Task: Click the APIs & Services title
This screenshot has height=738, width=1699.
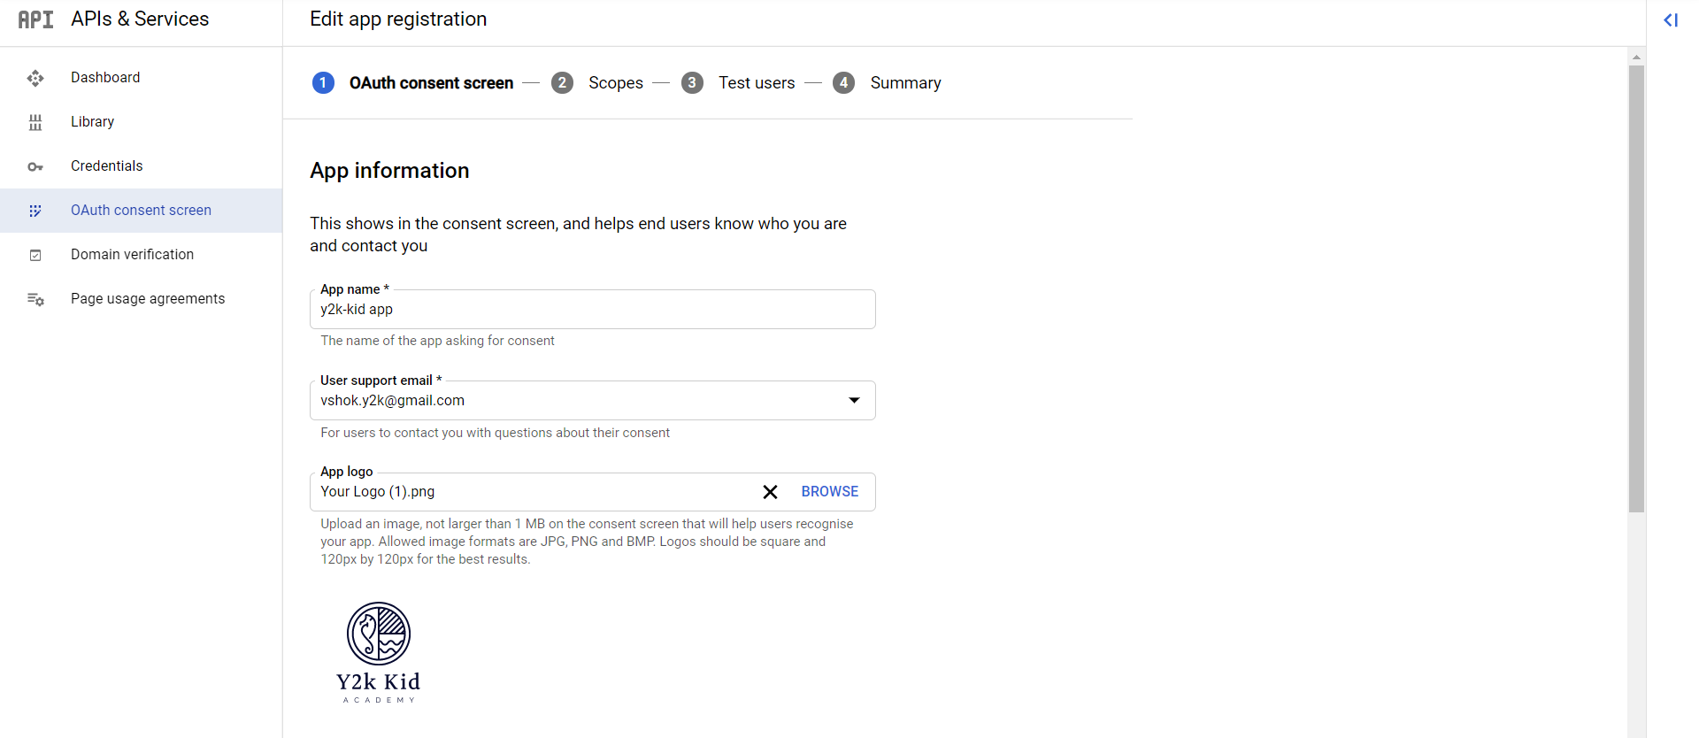Action: click(140, 19)
